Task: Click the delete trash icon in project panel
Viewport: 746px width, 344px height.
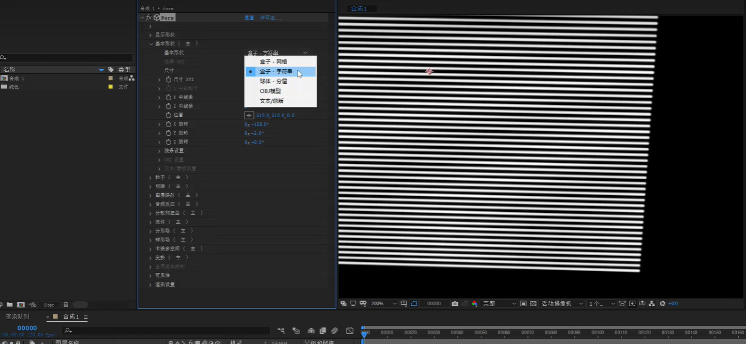Action: coord(66,305)
